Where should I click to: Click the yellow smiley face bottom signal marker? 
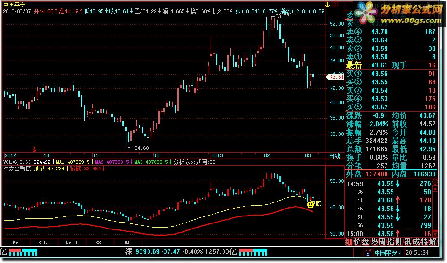click(x=311, y=204)
